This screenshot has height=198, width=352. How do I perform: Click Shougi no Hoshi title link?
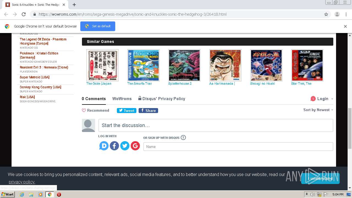tap(263, 84)
